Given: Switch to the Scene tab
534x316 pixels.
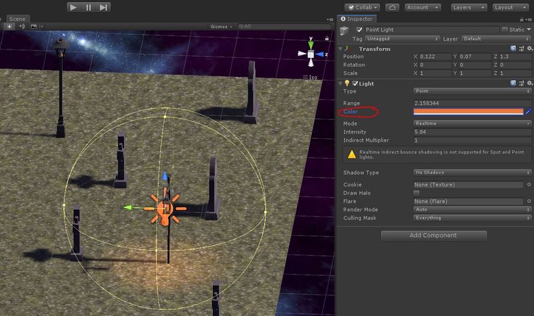Looking at the screenshot, I should click(17, 19).
